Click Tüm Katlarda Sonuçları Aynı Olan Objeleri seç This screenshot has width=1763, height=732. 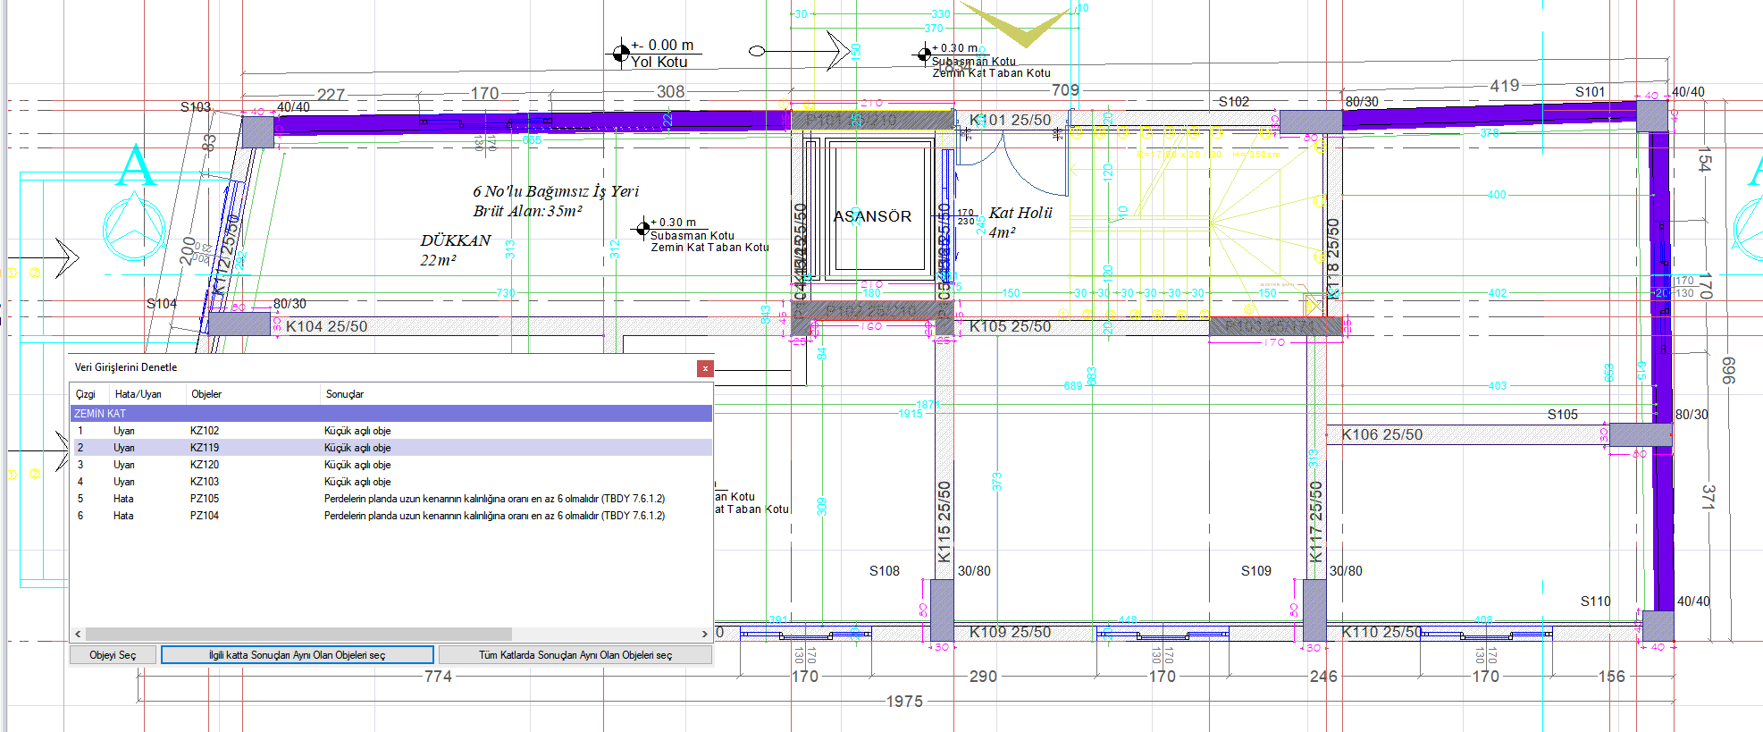click(x=575, y=655)
